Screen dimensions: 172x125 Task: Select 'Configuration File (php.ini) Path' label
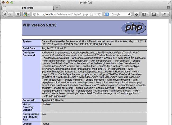31,117
